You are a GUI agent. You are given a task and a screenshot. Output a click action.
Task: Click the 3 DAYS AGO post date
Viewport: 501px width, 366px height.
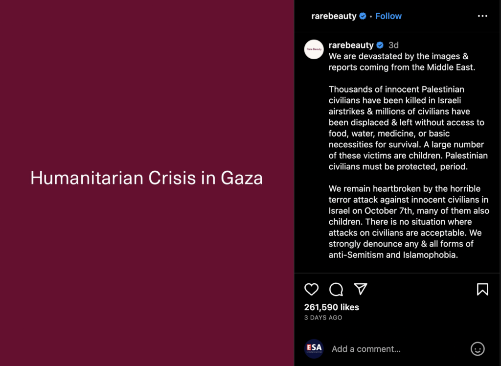pos(323,318)
